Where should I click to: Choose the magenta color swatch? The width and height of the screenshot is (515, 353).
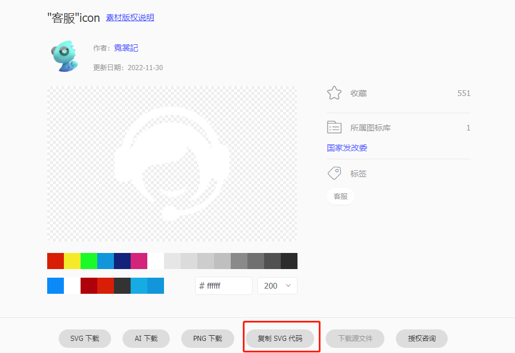139,261
